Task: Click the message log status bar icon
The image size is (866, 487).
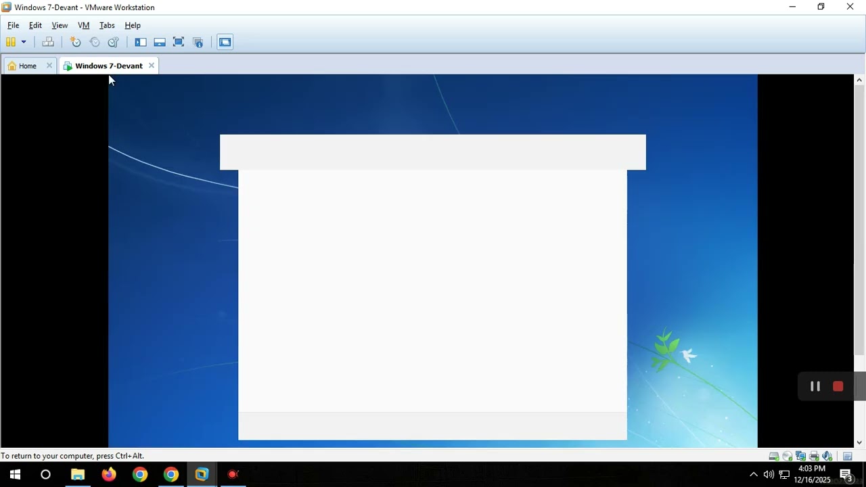Action: click(847, 456)
